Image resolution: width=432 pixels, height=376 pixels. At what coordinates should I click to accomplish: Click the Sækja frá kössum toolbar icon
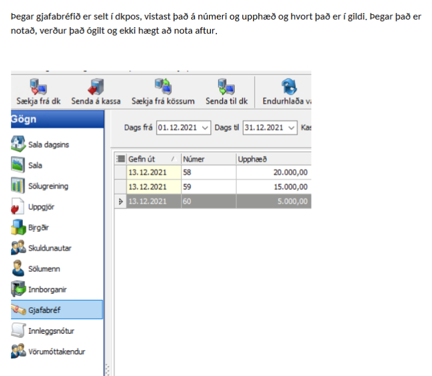163,86
